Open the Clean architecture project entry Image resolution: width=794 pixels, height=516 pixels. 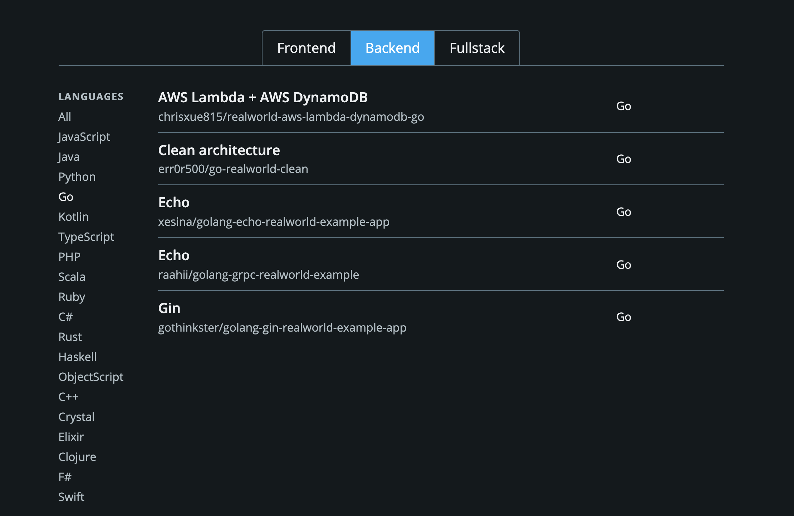219,150
